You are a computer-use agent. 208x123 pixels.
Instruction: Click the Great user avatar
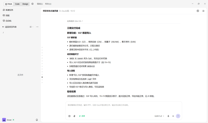[x=4, y=120]
